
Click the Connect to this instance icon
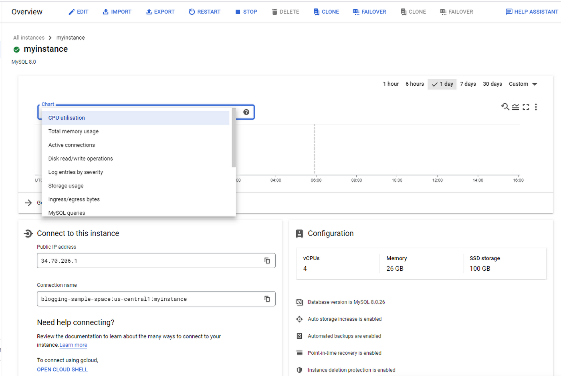(x=28, y=233)
